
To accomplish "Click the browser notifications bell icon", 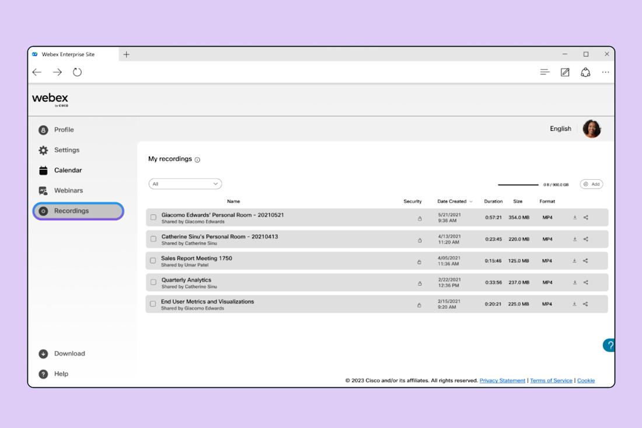I will [x=585, y=72].
